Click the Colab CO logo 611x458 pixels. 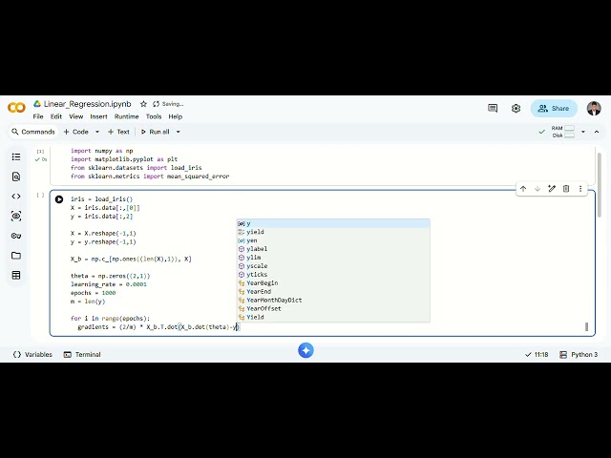click(16, 108)
